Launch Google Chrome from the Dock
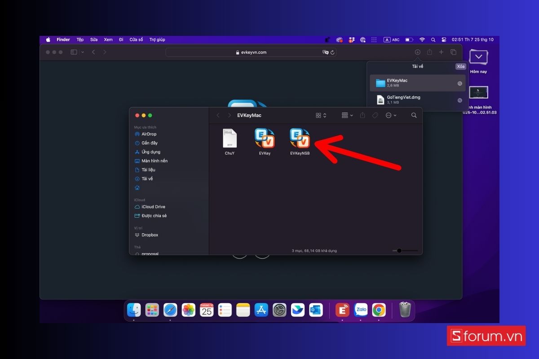This screenshot has height=359, width=539. (379, 310)
